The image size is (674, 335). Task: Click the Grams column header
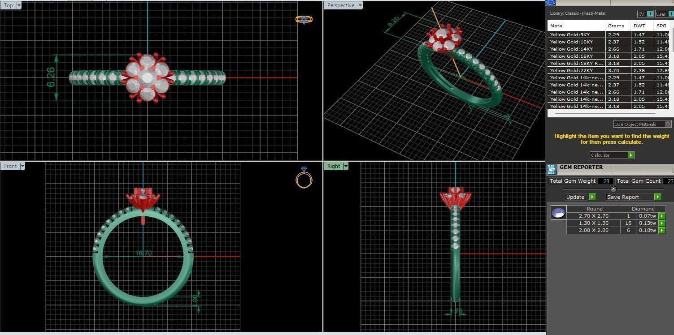pos(617,26)
